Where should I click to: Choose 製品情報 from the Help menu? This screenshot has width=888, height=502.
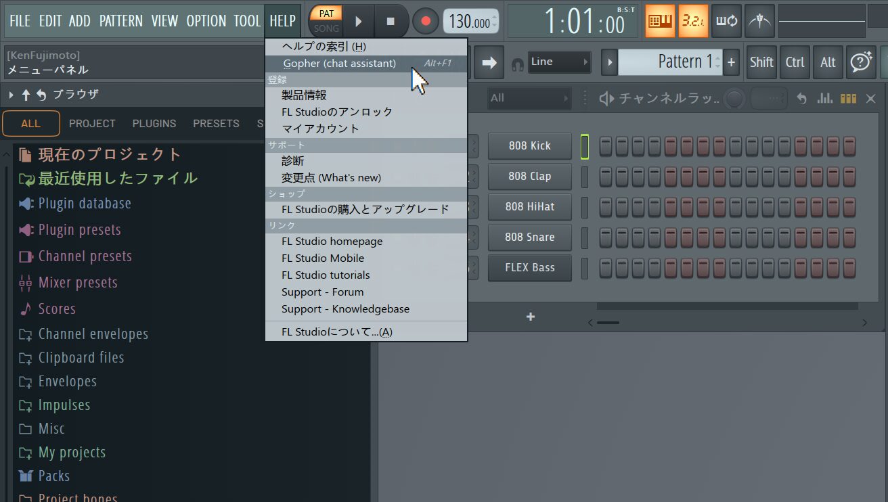click(366, 95)
